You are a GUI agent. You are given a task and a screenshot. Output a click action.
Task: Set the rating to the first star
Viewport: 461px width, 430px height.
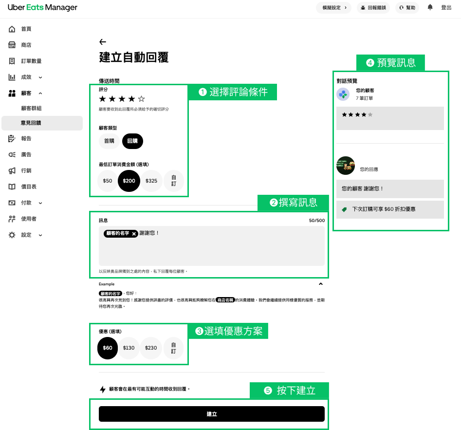[x=102, y=99]
